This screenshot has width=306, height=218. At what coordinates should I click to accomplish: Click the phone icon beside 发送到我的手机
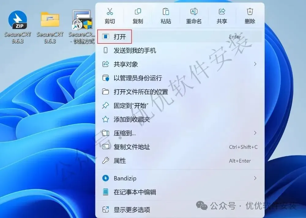click(x=106, y=50)
